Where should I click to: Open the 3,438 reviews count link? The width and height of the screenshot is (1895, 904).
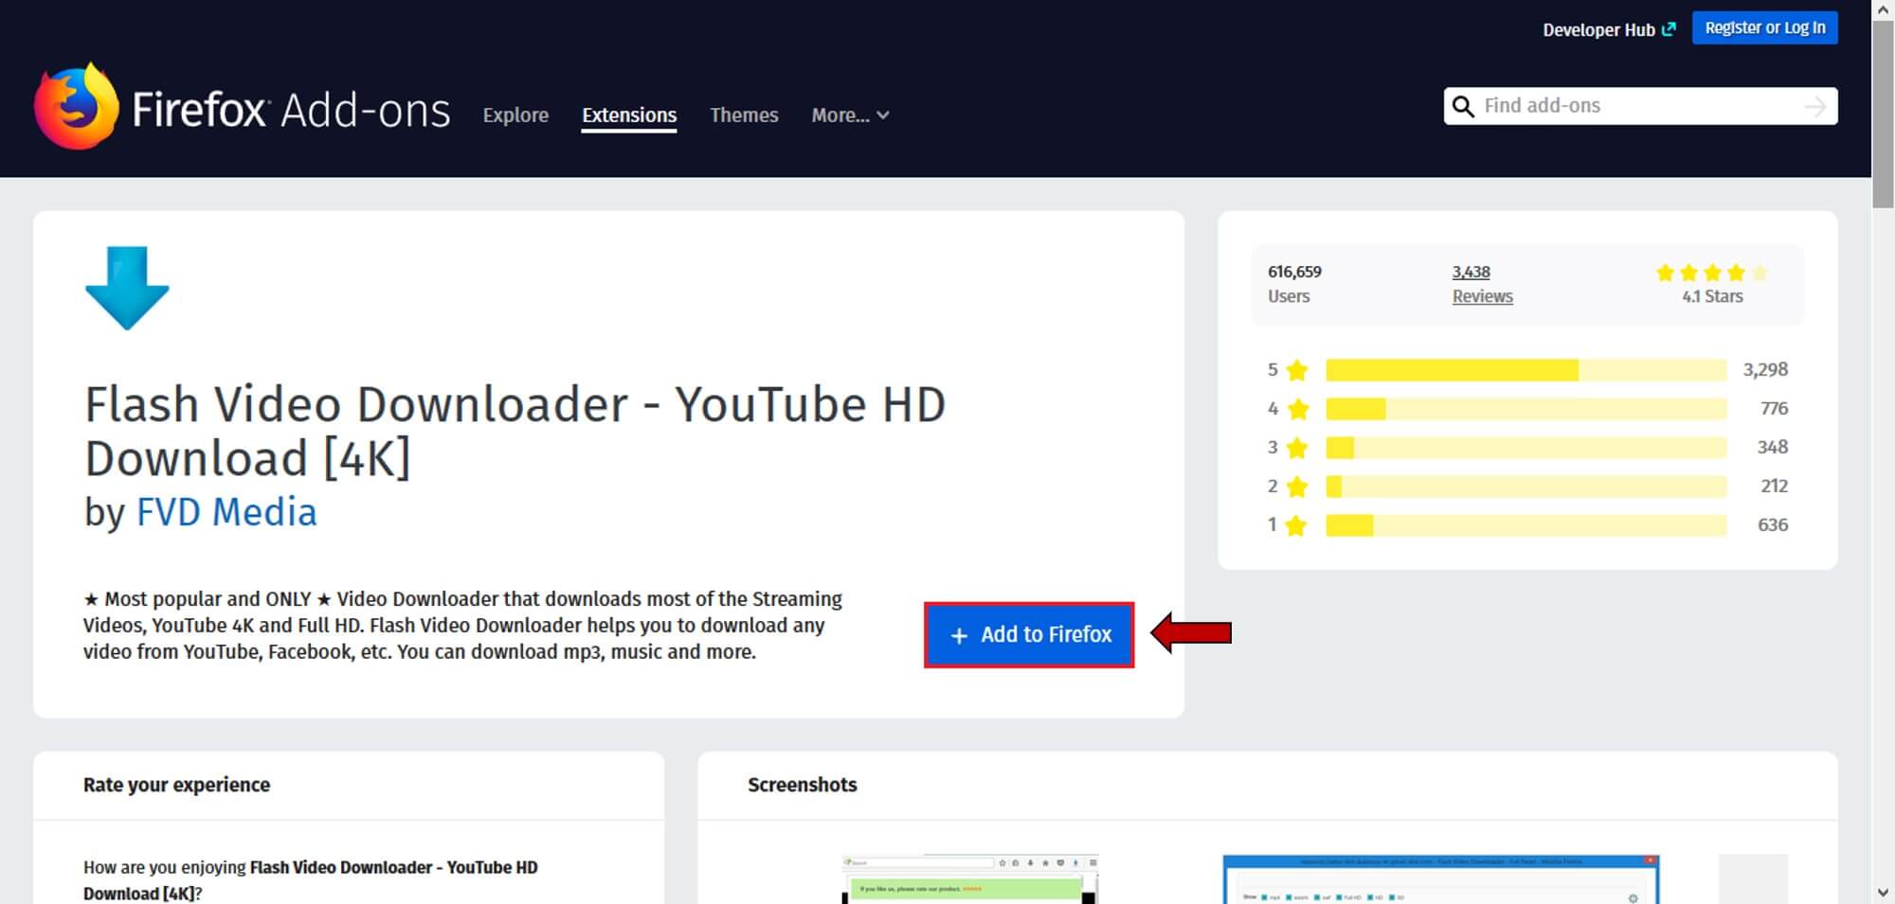point(1471,272)
